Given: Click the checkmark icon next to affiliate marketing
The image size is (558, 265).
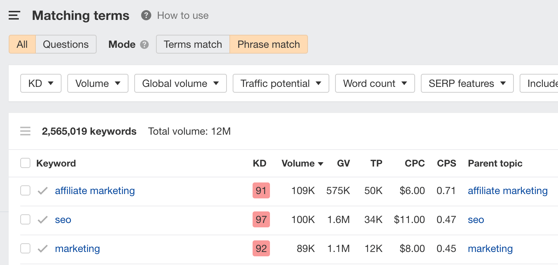Looking at the screenshot, I should (42, 190).
